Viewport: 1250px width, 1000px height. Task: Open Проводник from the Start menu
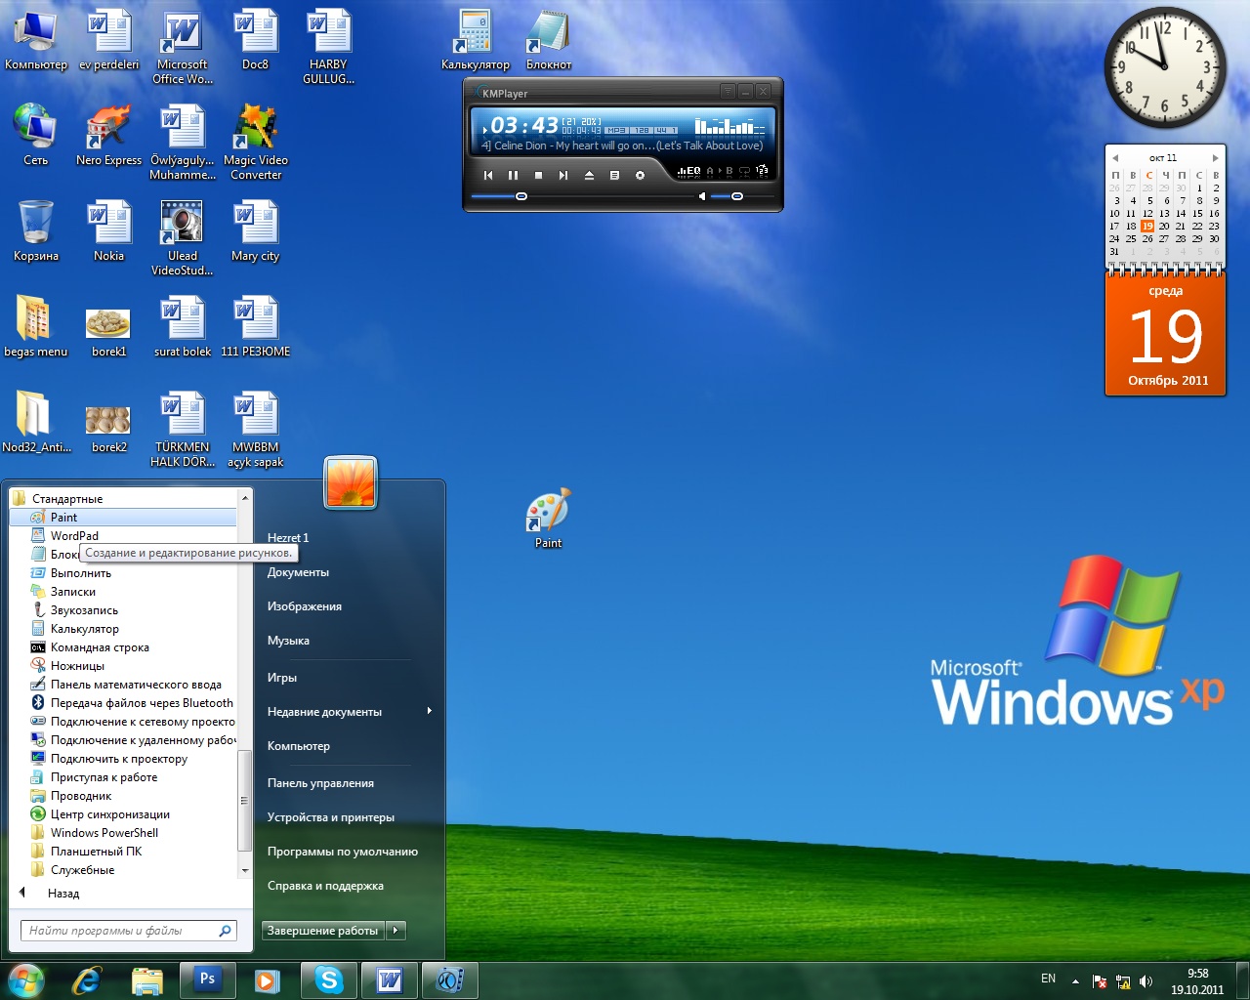pos(123,796)
